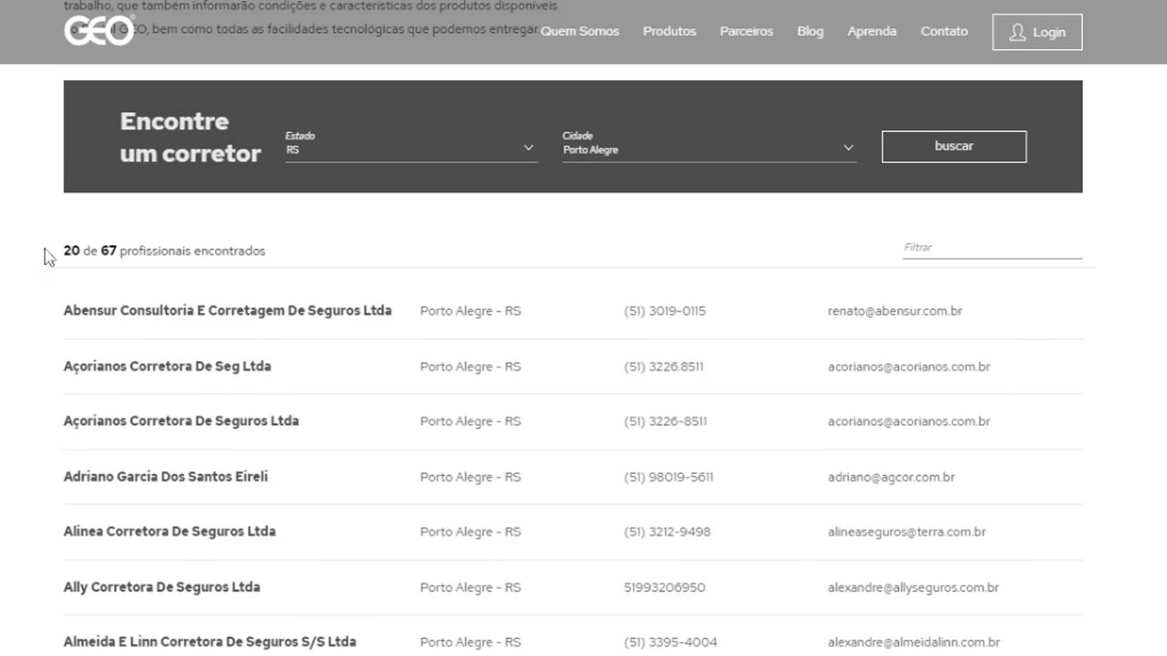1167x656 pixels.
Task: Click email alexandre@almeidalinn.com.br
Action: (x=913, y=642)
